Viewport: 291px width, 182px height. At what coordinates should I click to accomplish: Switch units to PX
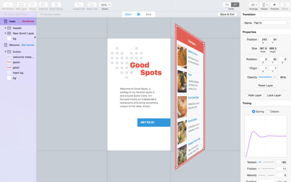click(227, 5)
